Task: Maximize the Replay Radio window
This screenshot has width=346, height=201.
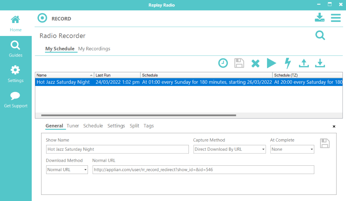Action: pyautogui.click(x=330, y=4)
